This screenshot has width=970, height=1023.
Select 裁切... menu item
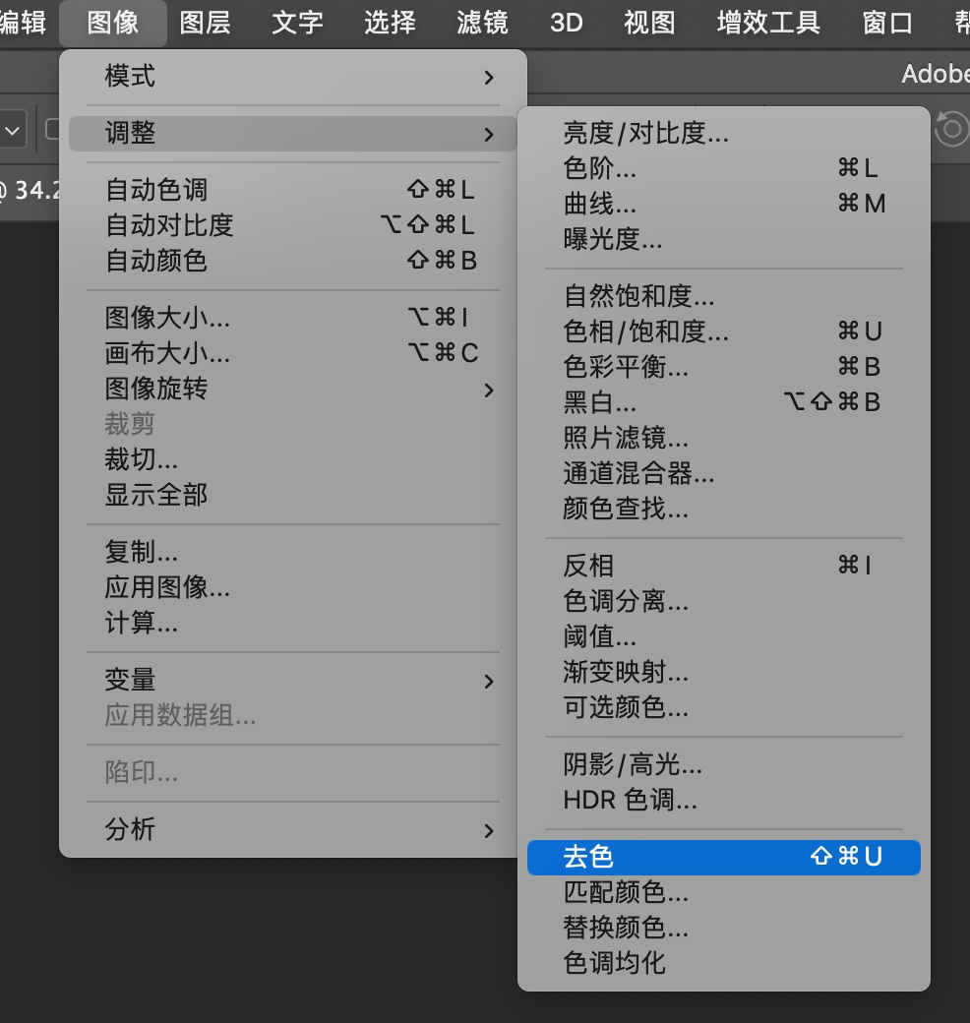click(293, 459)
